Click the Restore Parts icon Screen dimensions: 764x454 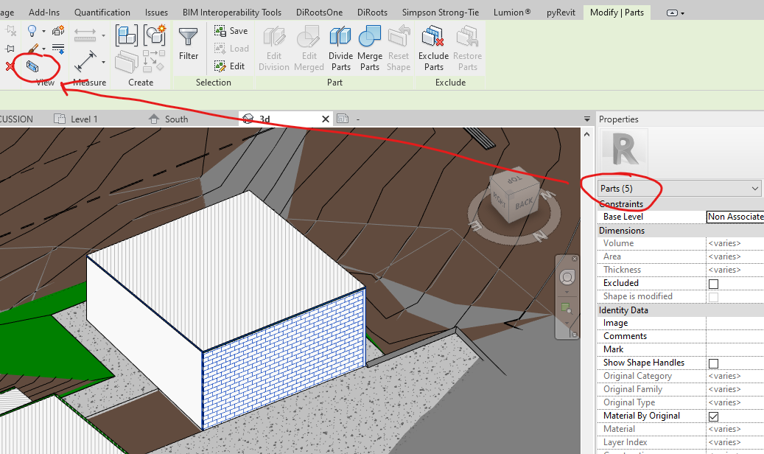click(x=467, y=49)
